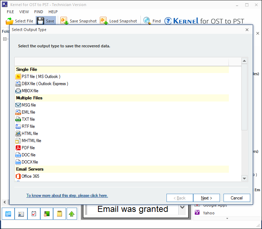Select the HTML file icon
Image resolution: width=262 pixels, height=229 pixels.
[18, 134]
